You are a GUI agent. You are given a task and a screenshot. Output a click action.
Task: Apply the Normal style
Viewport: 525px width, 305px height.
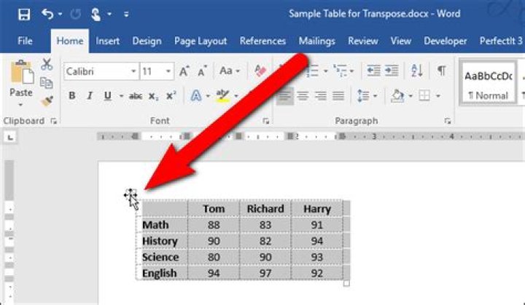[488, 82]
